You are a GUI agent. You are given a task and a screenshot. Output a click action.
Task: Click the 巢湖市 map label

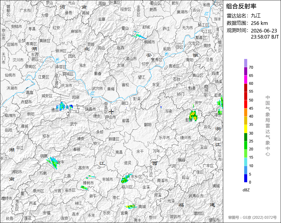(182, 12)
